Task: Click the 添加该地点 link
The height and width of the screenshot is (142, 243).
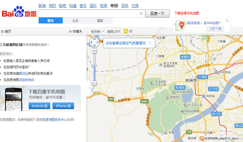Action: [26, 80]
